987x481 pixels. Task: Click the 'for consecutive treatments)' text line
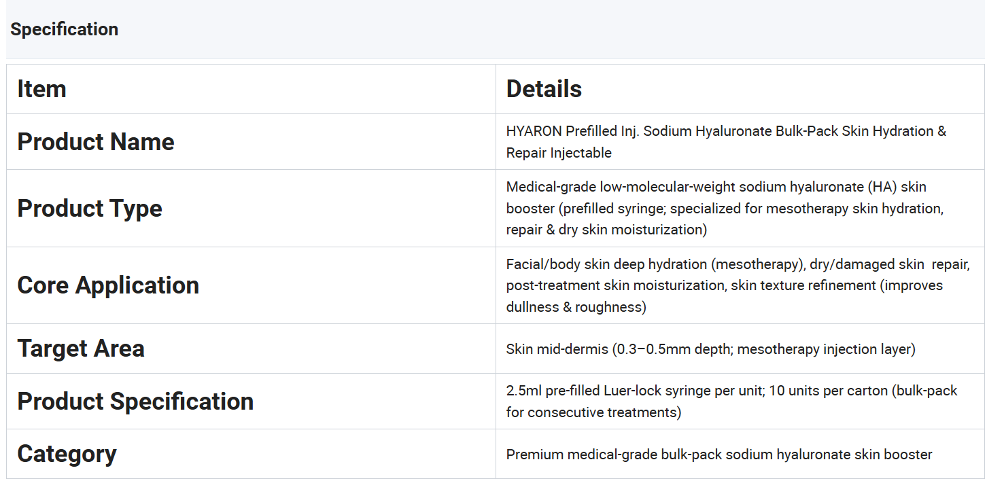coord(593,412)
